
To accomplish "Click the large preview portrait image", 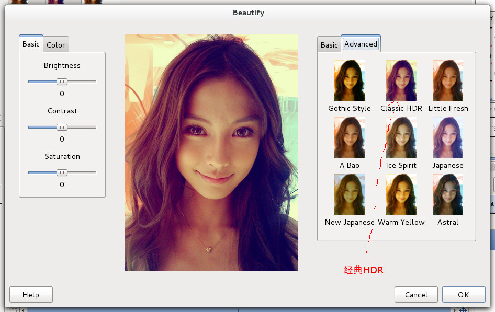I will (211, 153).
